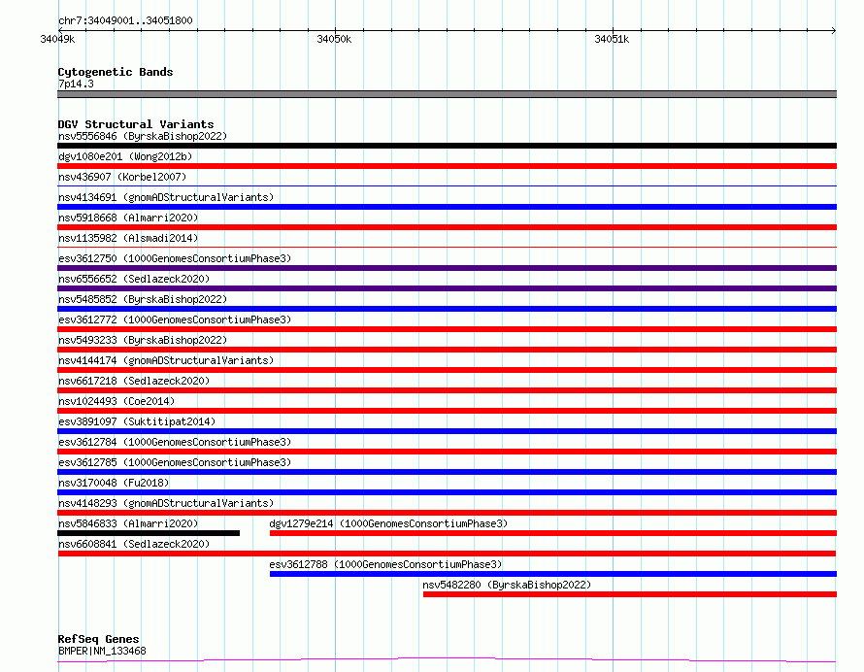Viewport: 864px width, 672px height.
Task: Click the black bar under nsv5846833
Action: (x=149, y=533)
